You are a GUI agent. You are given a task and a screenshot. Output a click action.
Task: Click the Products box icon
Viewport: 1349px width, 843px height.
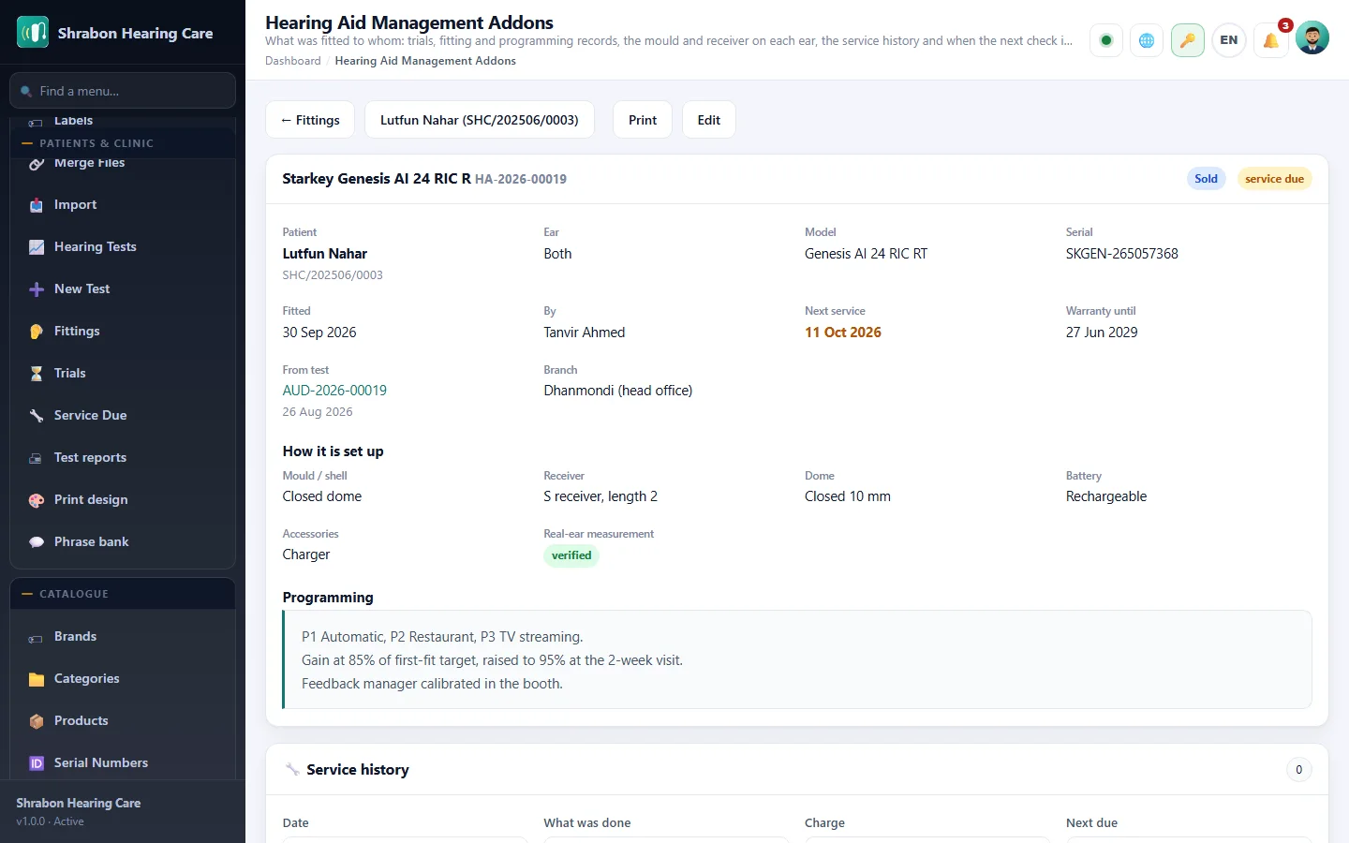pyautogui.click(x=37, y=721)
